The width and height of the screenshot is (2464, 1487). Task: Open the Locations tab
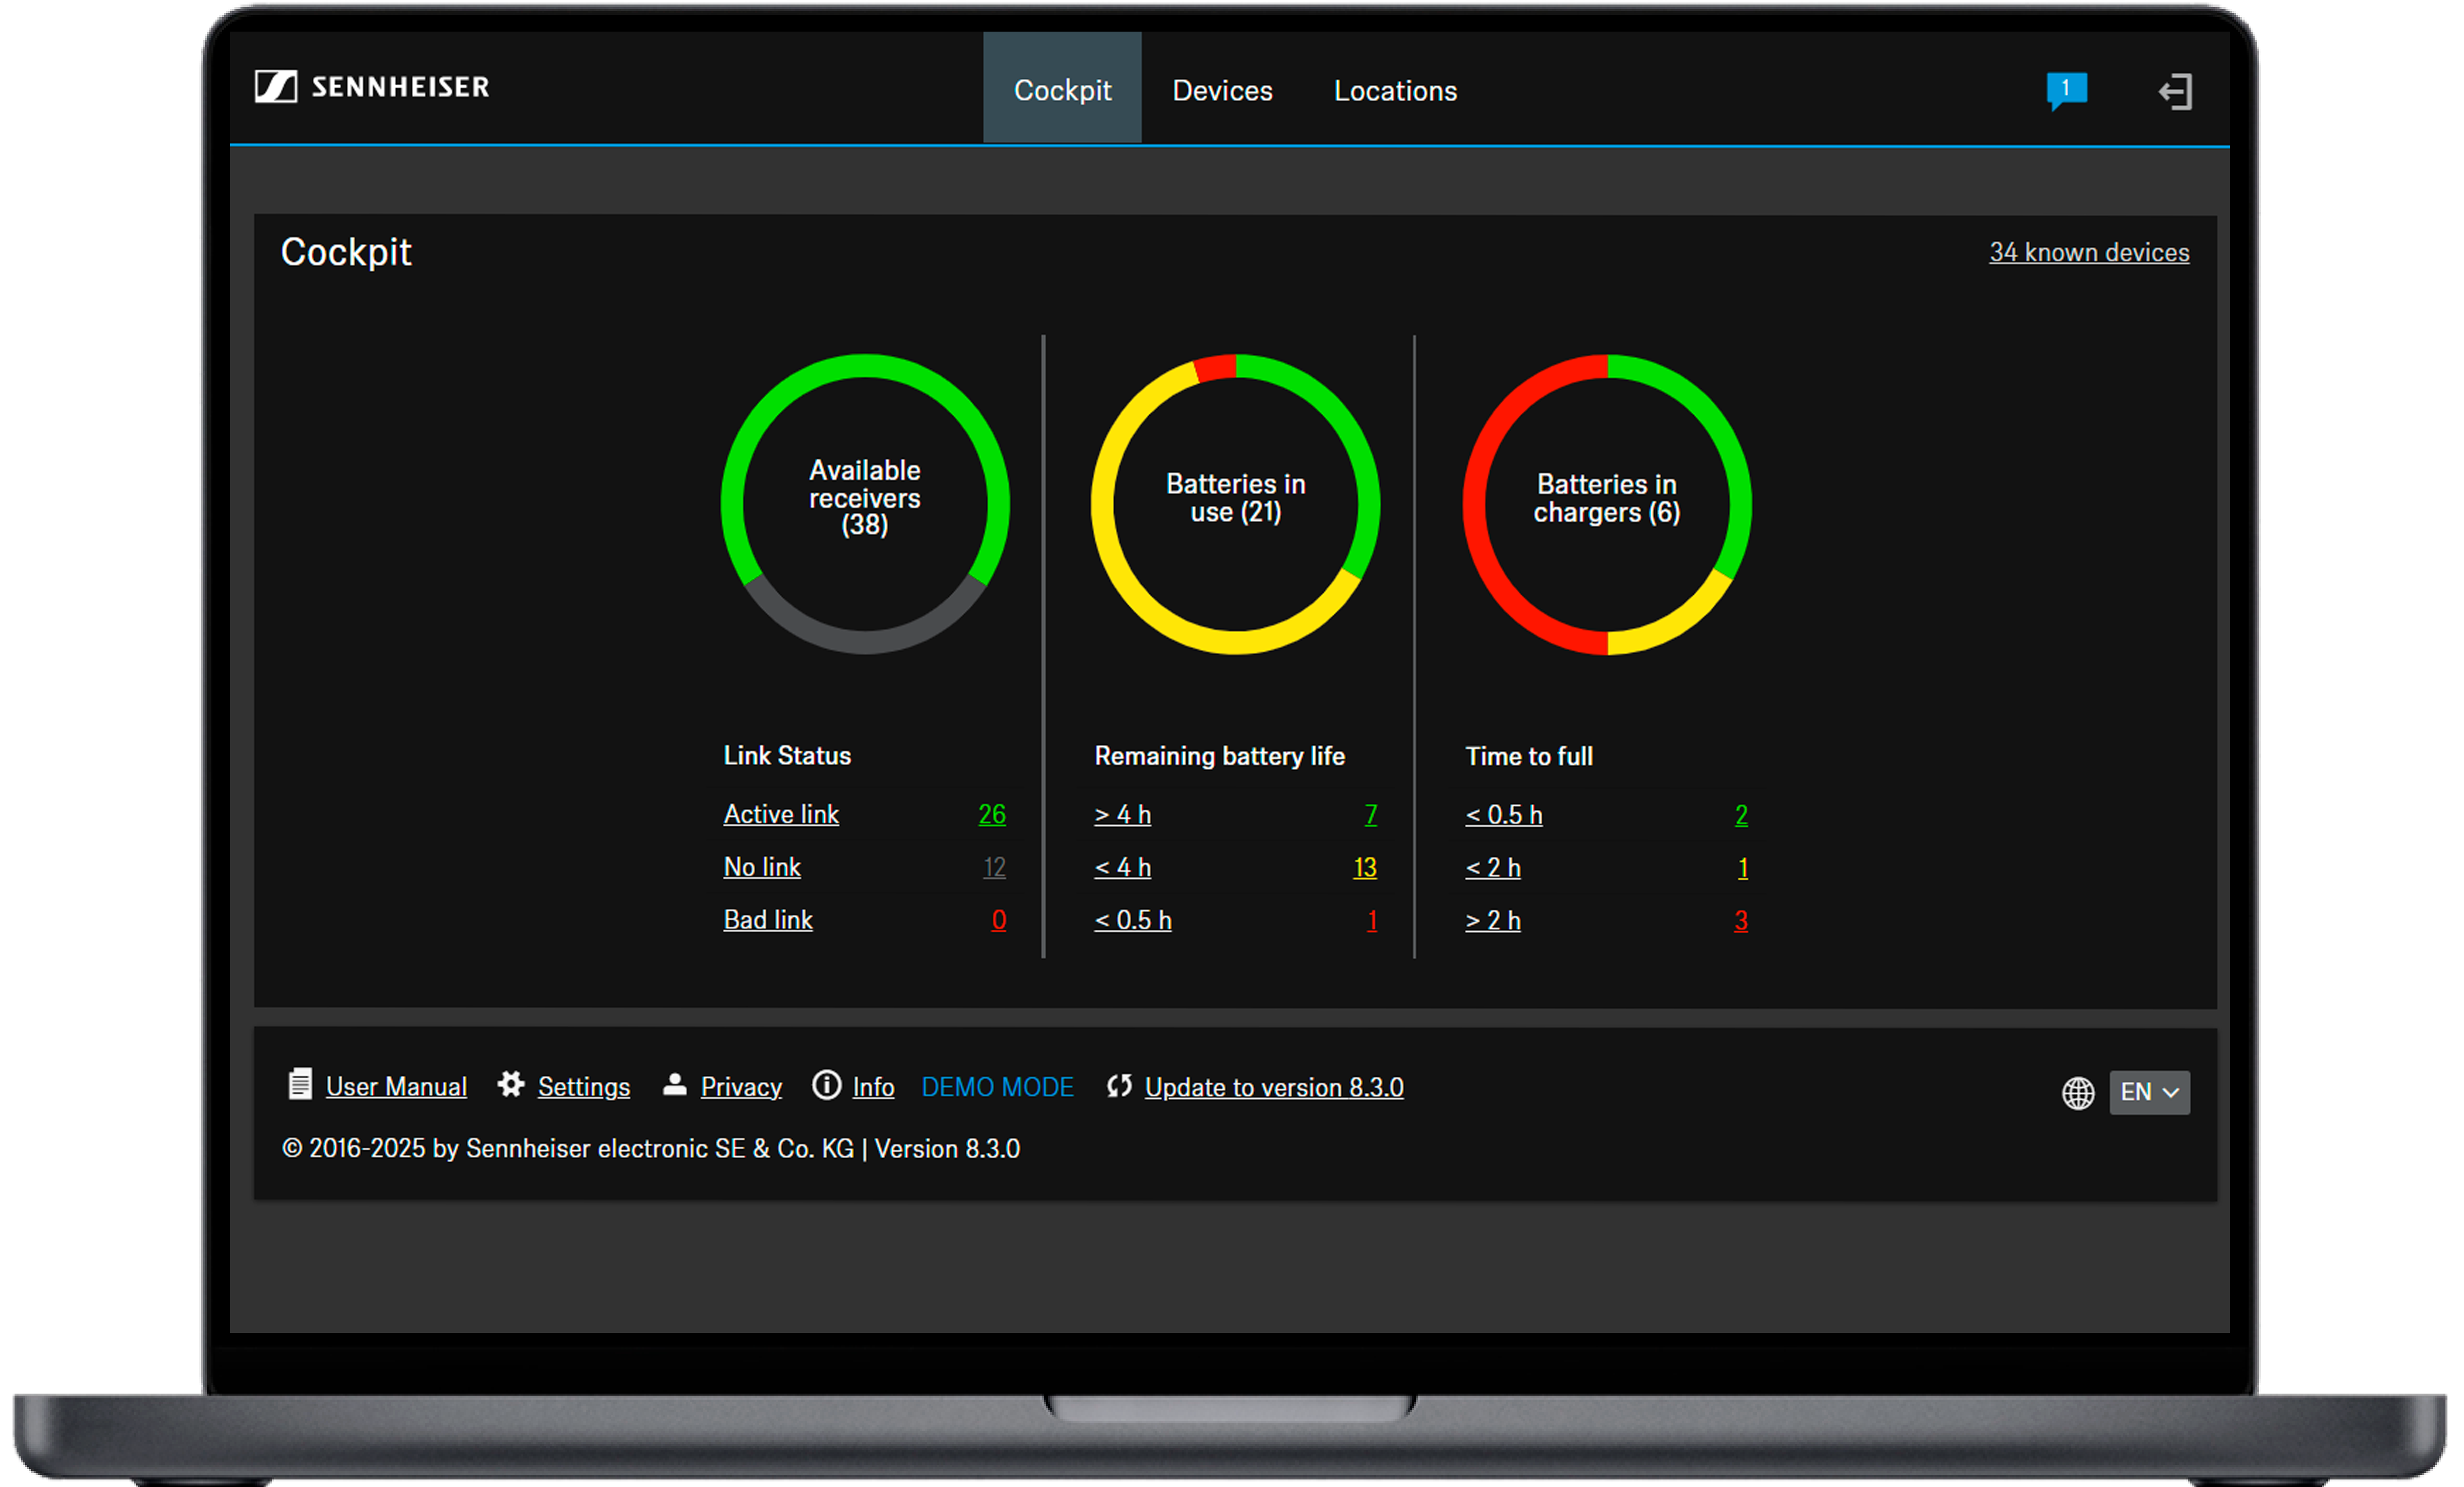coord(1395,90)
